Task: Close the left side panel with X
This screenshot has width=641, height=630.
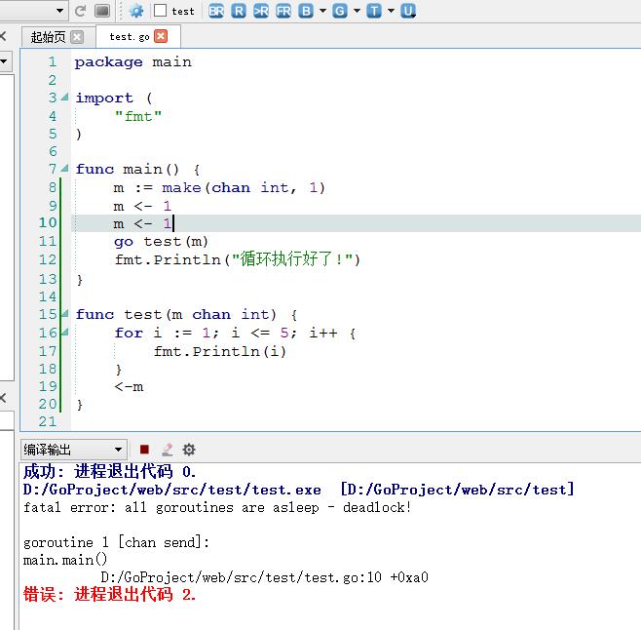Action: [x=3, y=36]
